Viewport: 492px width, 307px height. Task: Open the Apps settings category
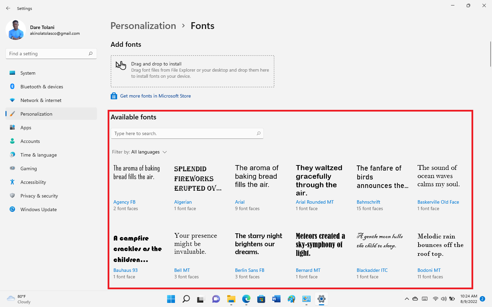[51, 128]
